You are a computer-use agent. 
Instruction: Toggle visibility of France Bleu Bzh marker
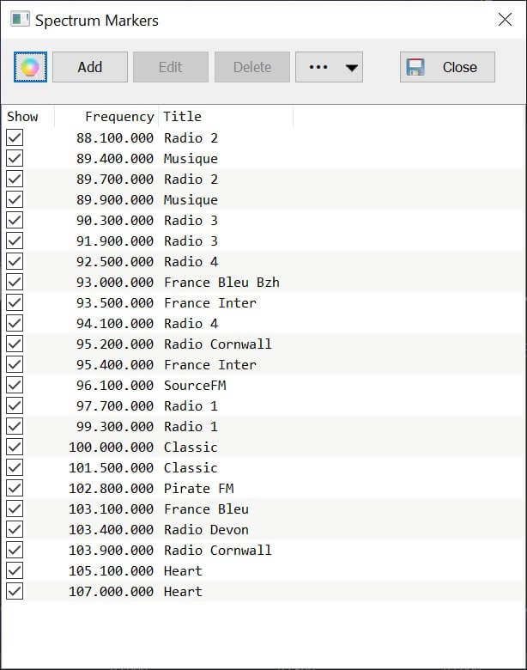pyautogui.click(x=15, y=282)
